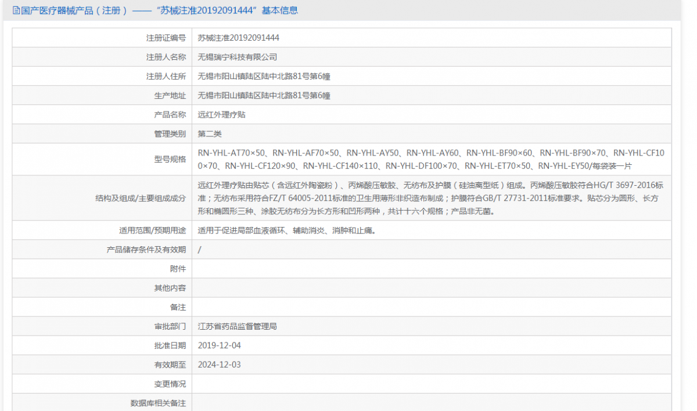This screenshot has width=697, height=411.
Task: Click the 型号规格 row label
Action: click(170, 159)
